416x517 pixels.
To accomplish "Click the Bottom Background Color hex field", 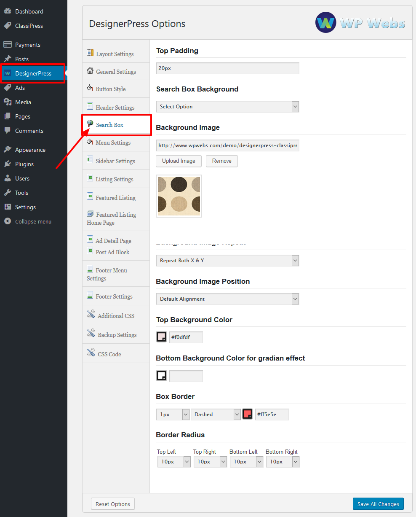I will (186, 376).
